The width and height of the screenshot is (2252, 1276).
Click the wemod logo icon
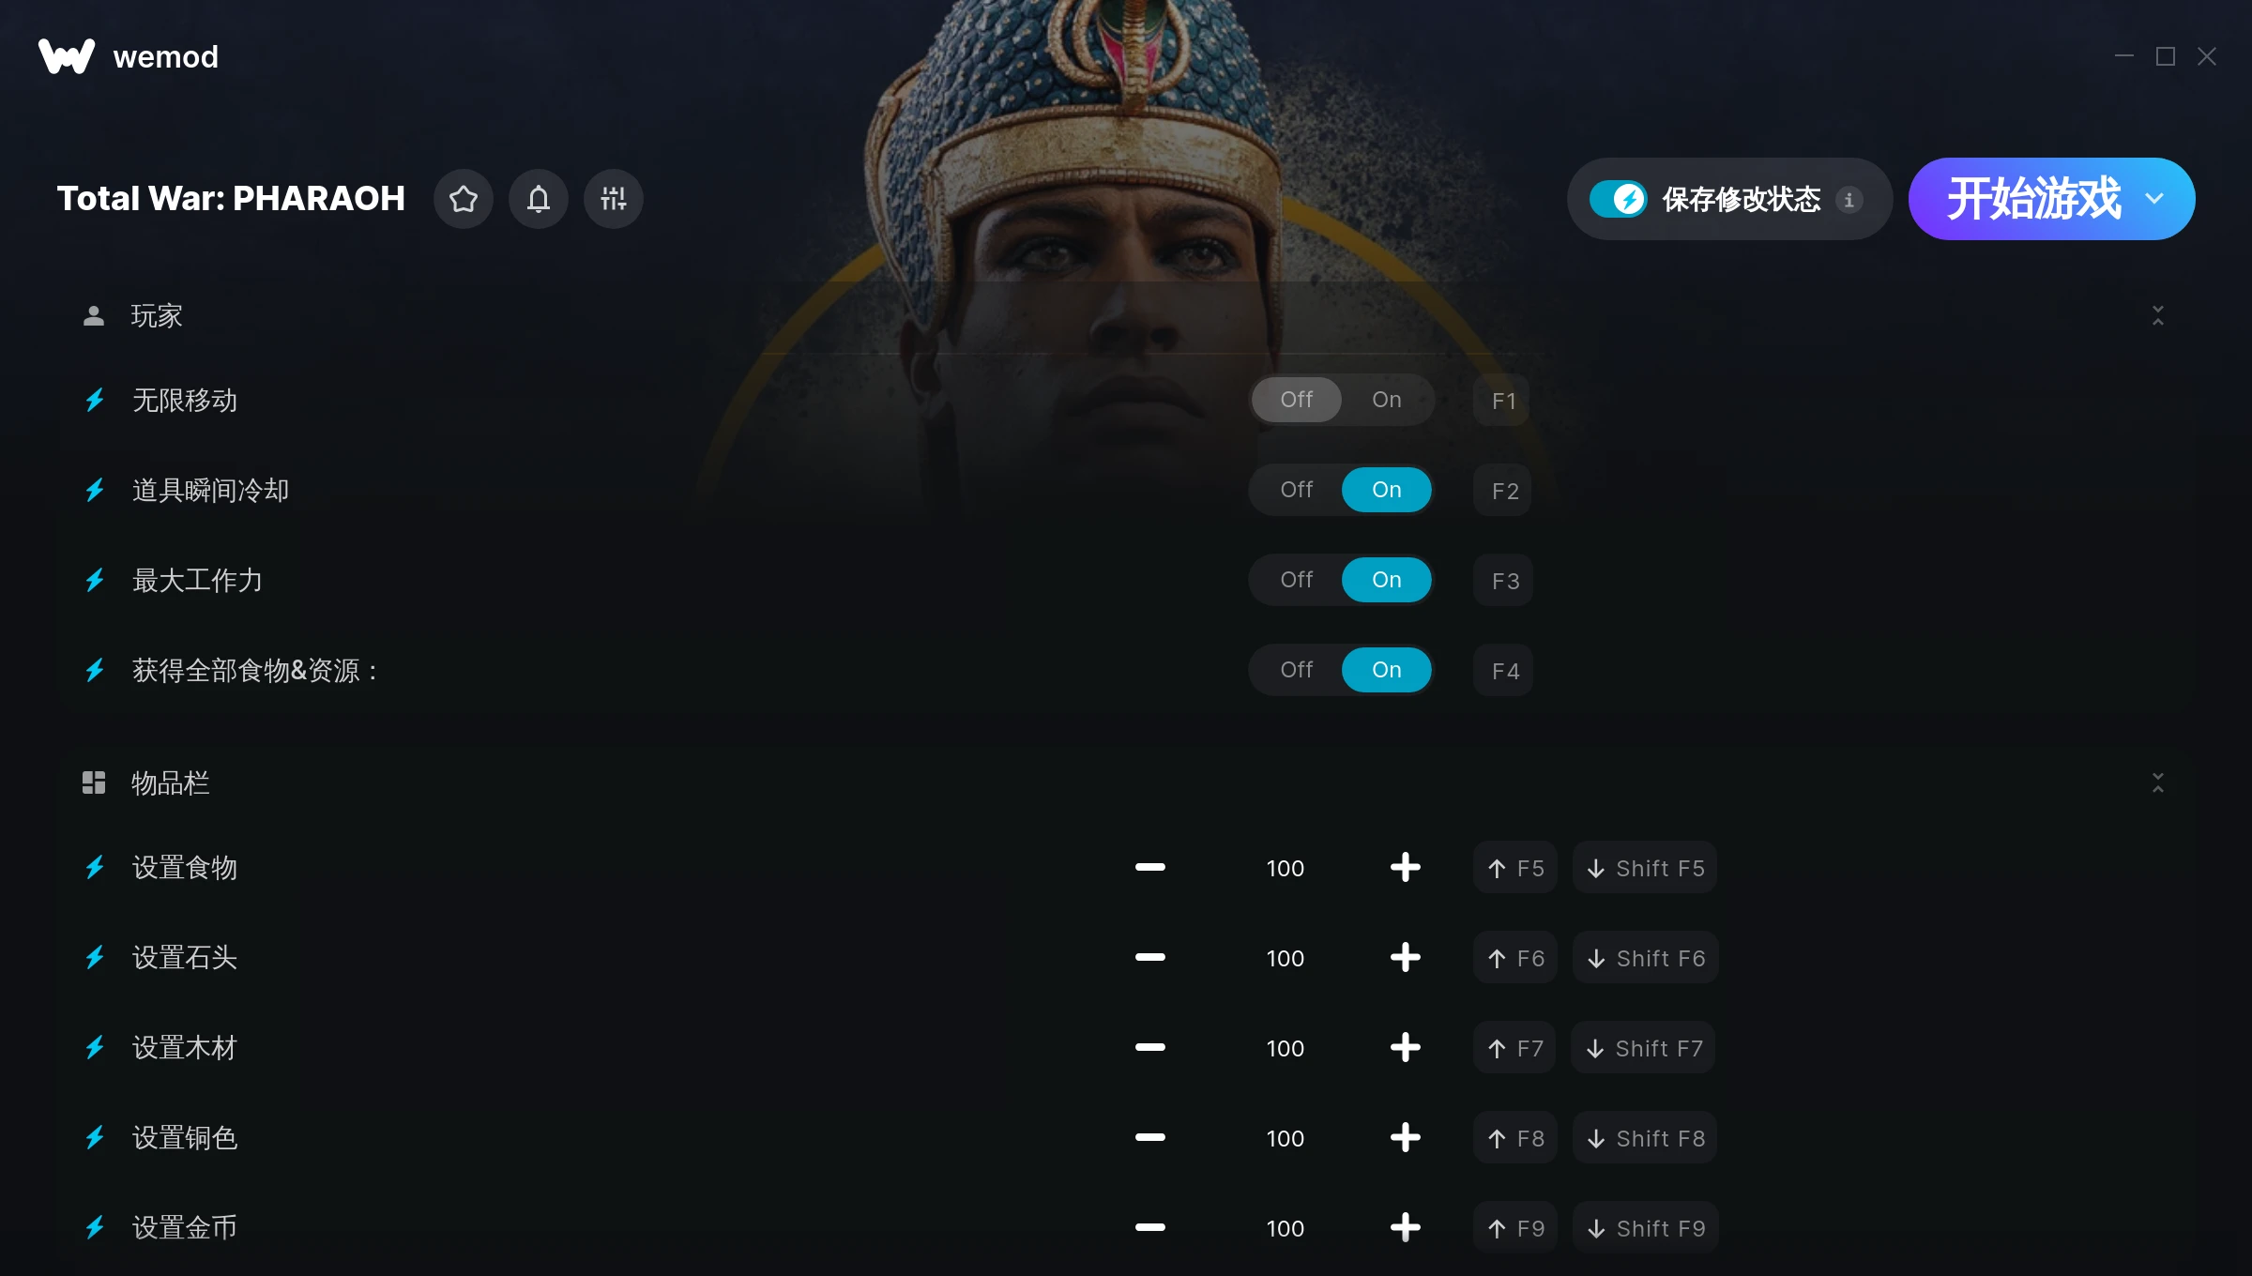click(67, 56)
